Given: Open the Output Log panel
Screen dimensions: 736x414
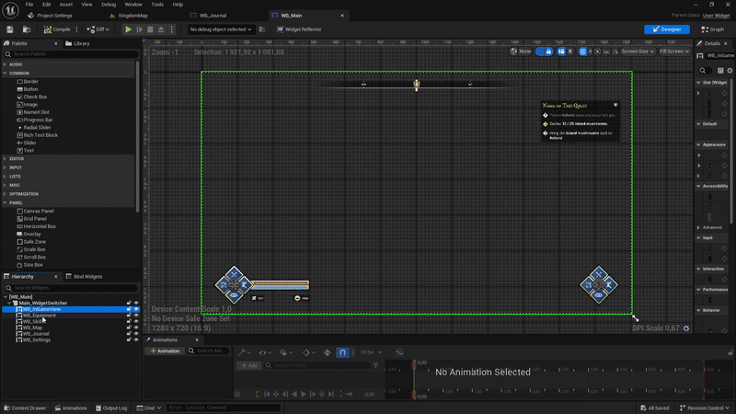Looking at the screenshot, I should click(x=110, y=408).
